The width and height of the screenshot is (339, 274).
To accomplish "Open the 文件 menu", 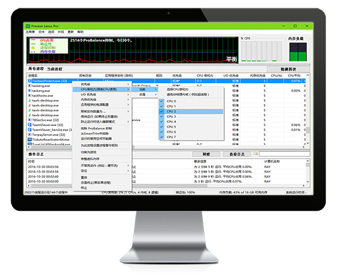I will [41, 32].
